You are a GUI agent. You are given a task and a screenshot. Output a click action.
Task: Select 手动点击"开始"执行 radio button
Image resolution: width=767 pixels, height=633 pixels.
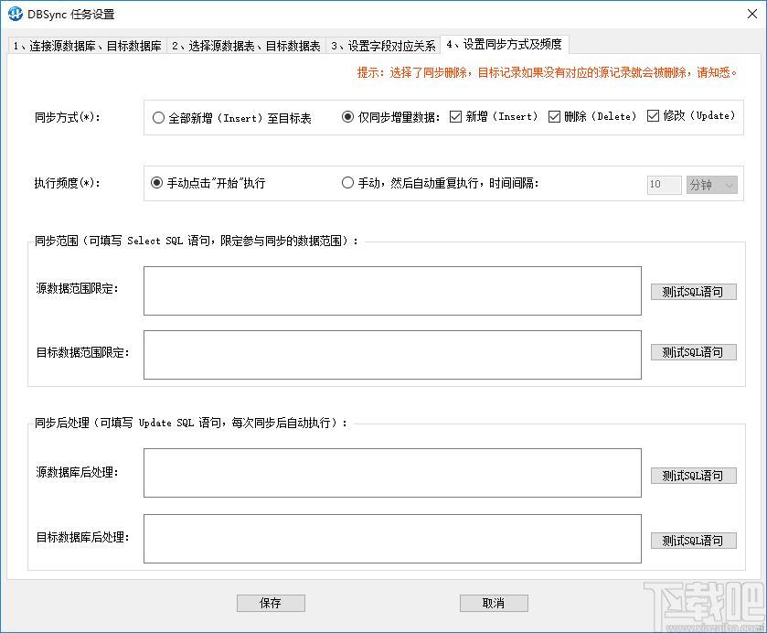(157, 183)
